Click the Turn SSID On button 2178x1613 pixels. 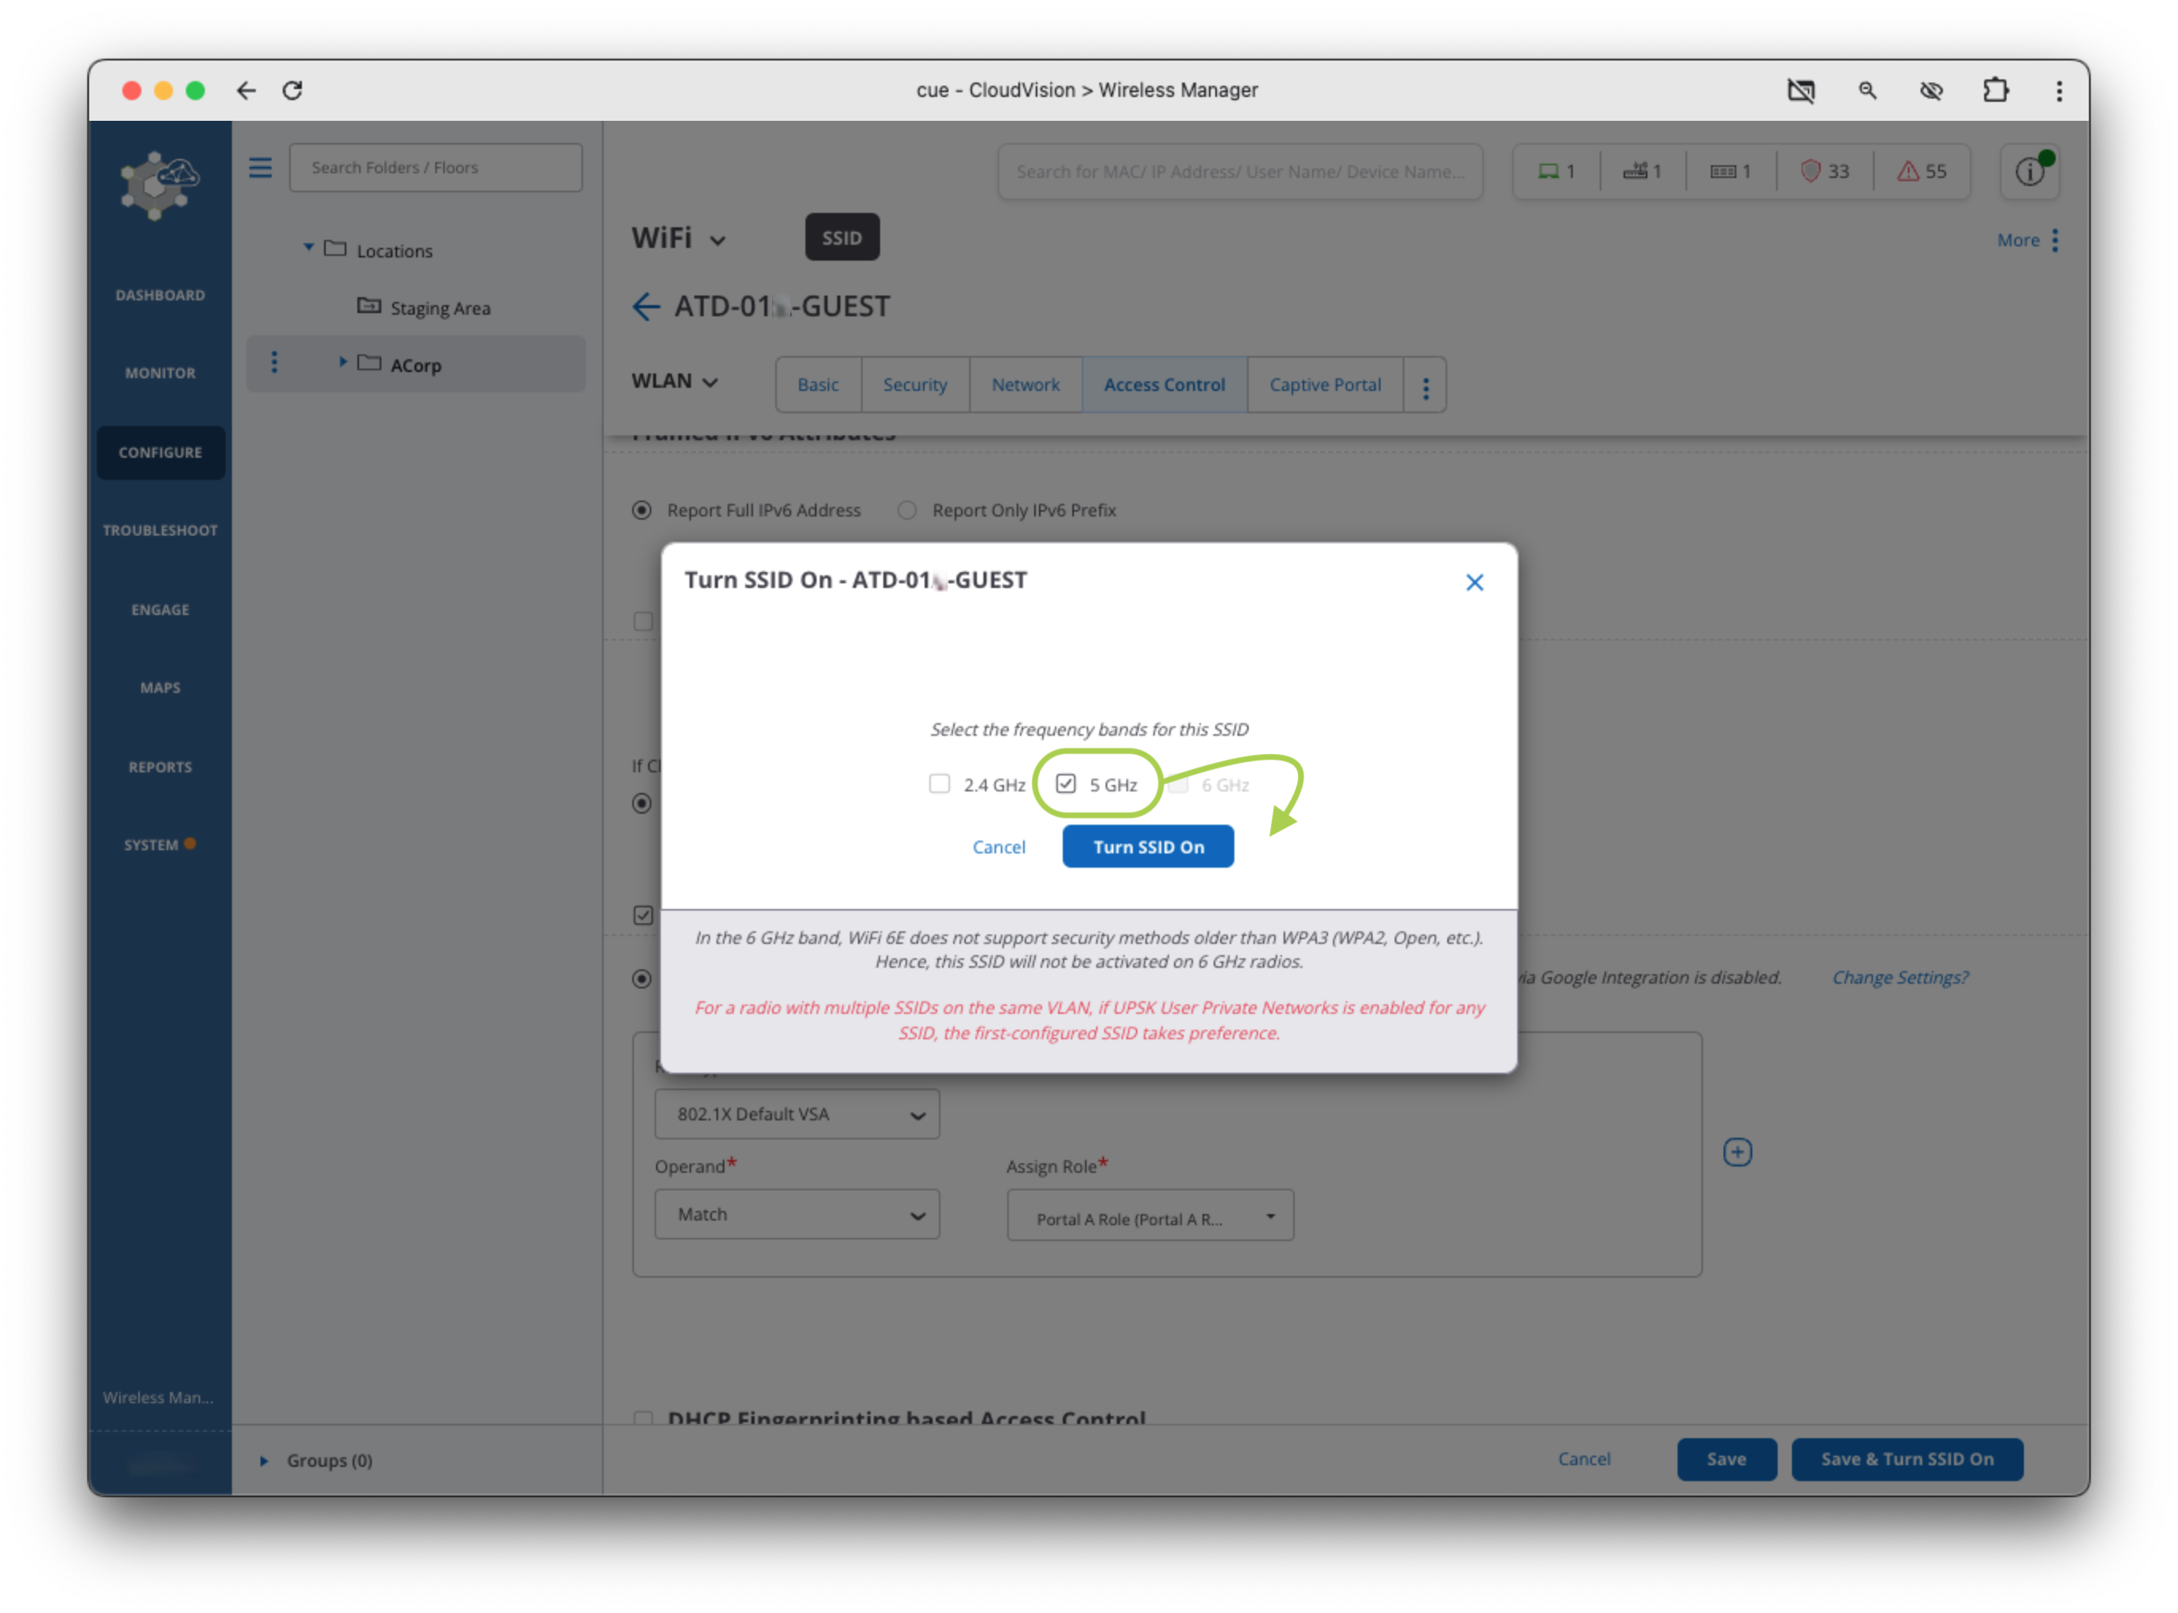tap(1148, 846)
